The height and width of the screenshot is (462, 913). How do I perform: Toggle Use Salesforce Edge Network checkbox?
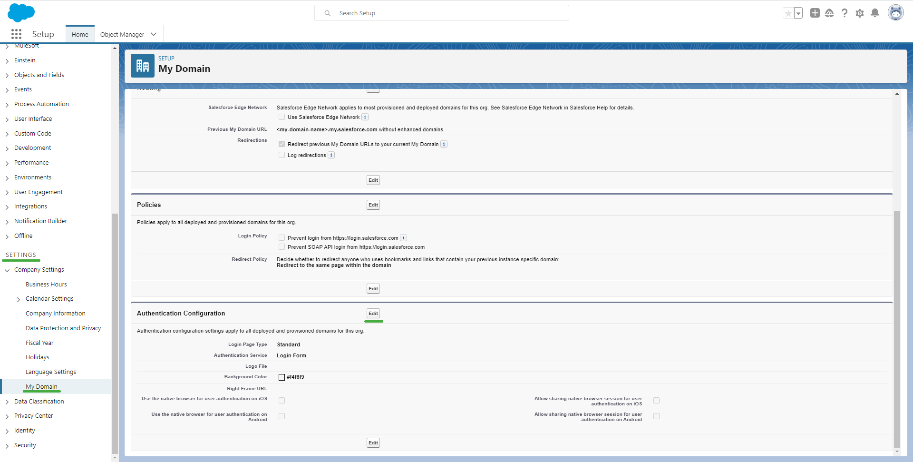(x=282, y=117)
